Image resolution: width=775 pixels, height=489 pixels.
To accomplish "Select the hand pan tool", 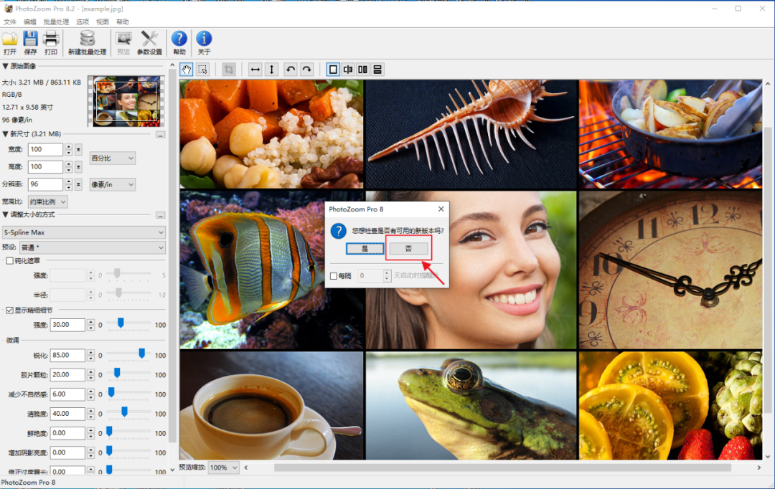I will click(x=187, y=70).
